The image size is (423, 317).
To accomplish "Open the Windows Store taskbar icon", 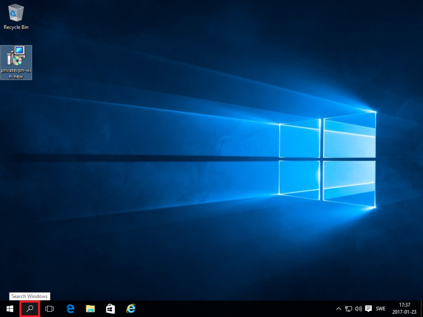I will coord(110,309).
